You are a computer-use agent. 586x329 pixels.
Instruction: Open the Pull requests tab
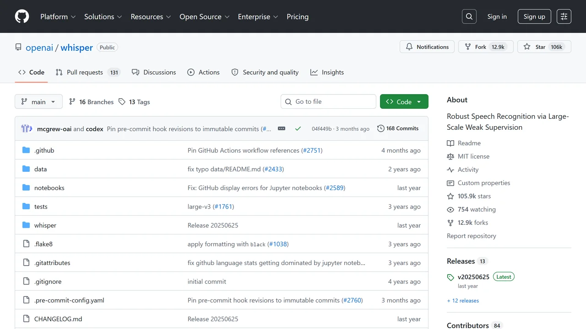87,72
